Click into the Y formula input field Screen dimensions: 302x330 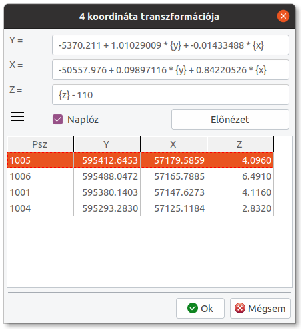[171, 45]
